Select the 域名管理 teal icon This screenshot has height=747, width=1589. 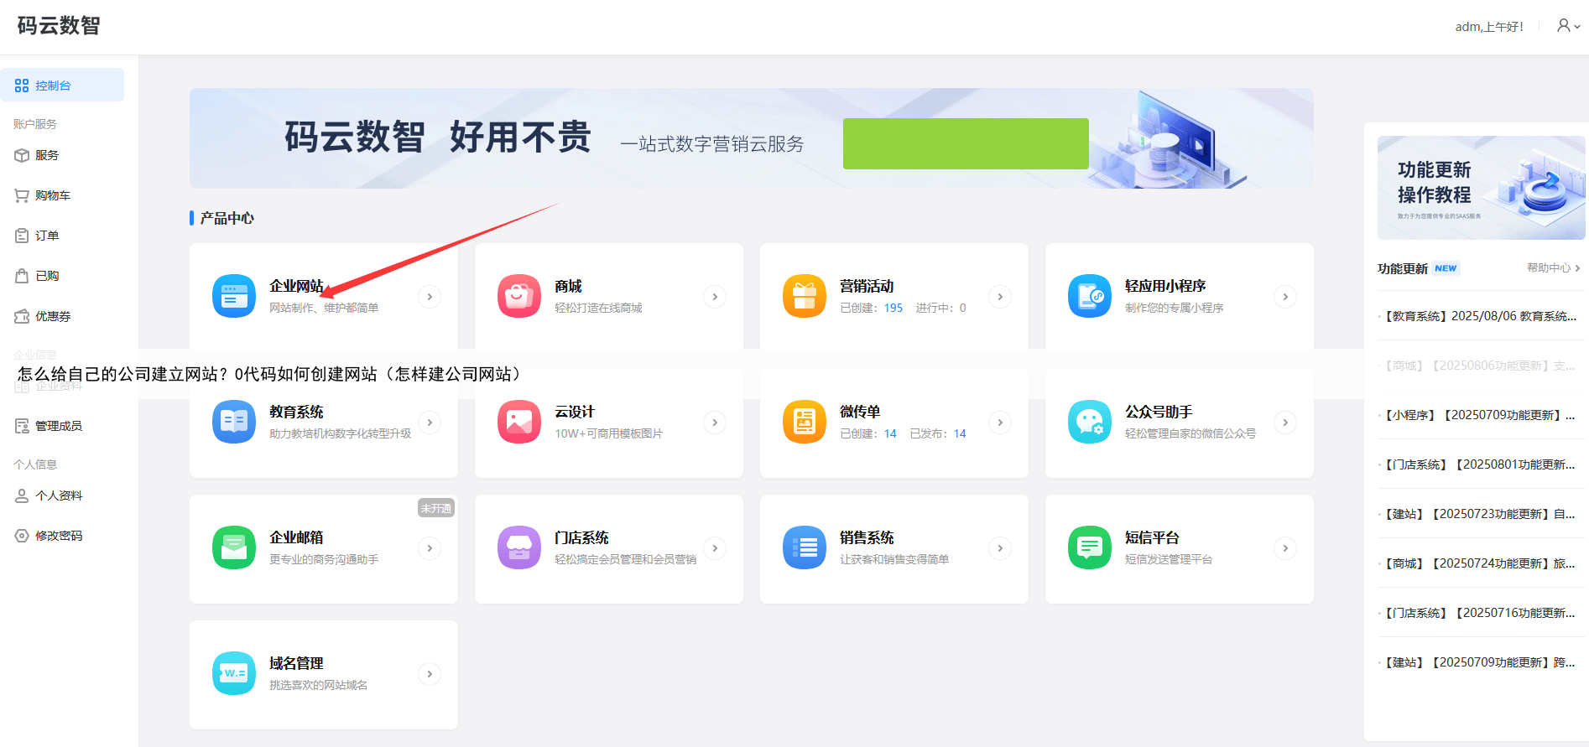click(x=233, y=674)
